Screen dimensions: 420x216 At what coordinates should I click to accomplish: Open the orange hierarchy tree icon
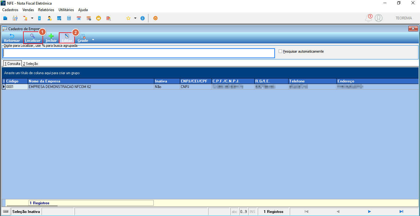point(25,18)
